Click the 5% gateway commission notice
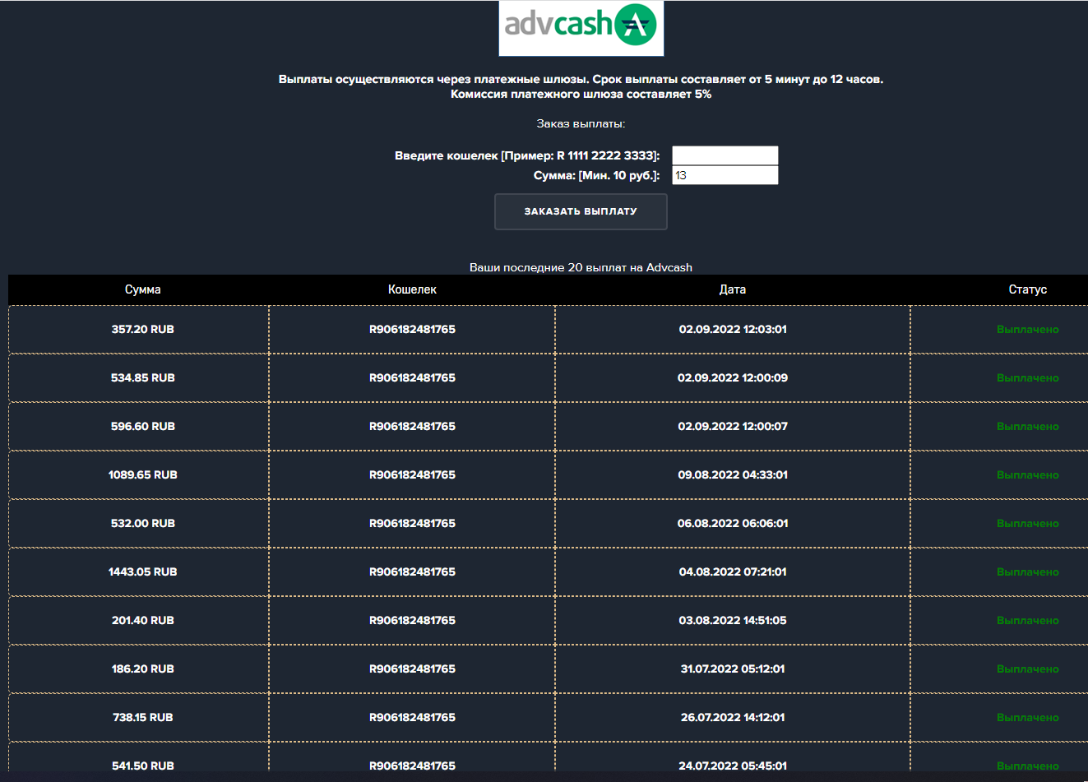 point(581,94)
